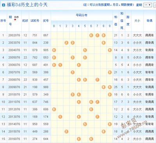Click orange ball 3 in row 2007076
This screenshot has width=156, height=143.
tap(73, 72)
